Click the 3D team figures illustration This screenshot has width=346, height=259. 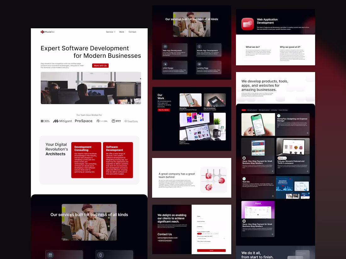click(214, 180)
